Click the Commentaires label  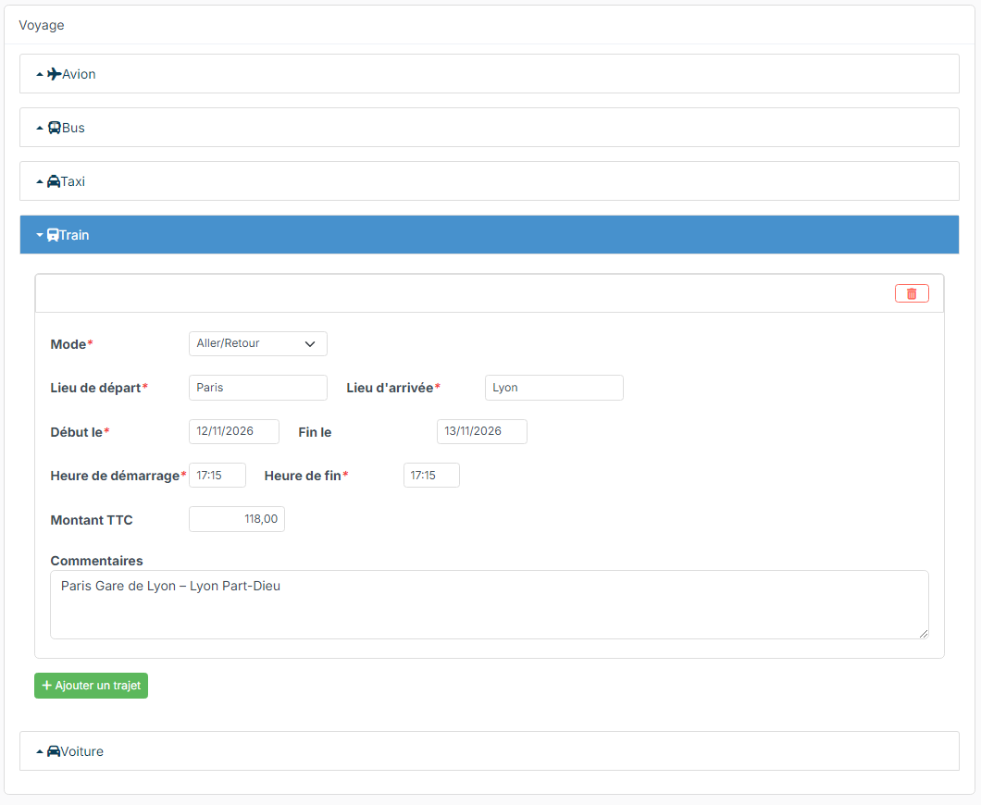click(96, 561)
